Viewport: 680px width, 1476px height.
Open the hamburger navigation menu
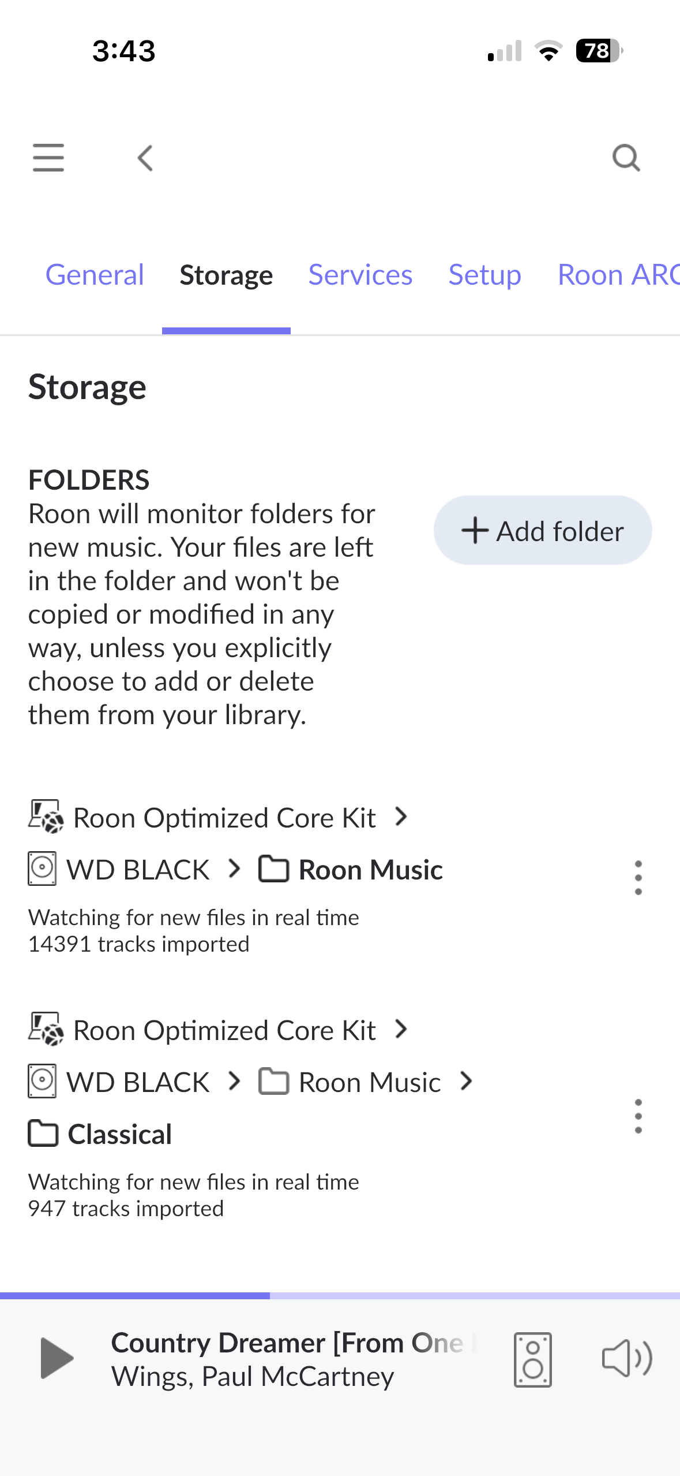(x=48, y=158)
